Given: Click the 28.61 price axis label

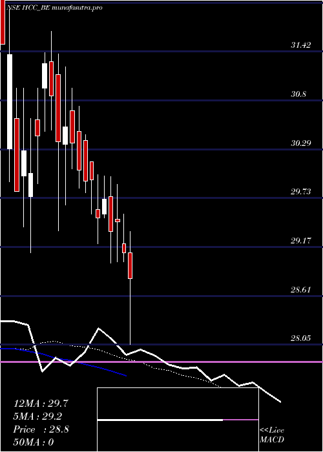Looking at the screenshot, I should click(x=301, y=289).
